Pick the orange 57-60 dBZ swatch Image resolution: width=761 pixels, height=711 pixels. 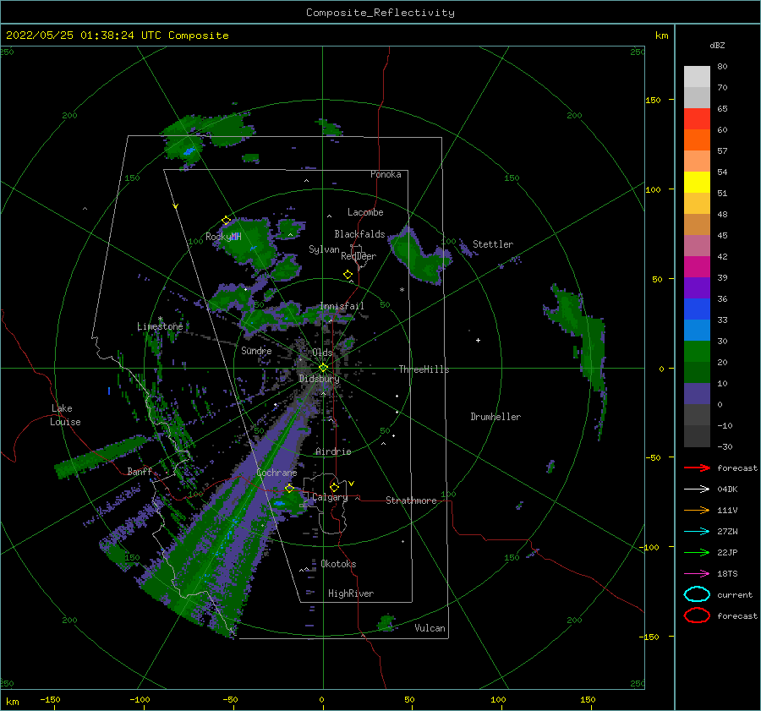pos(697,140)
